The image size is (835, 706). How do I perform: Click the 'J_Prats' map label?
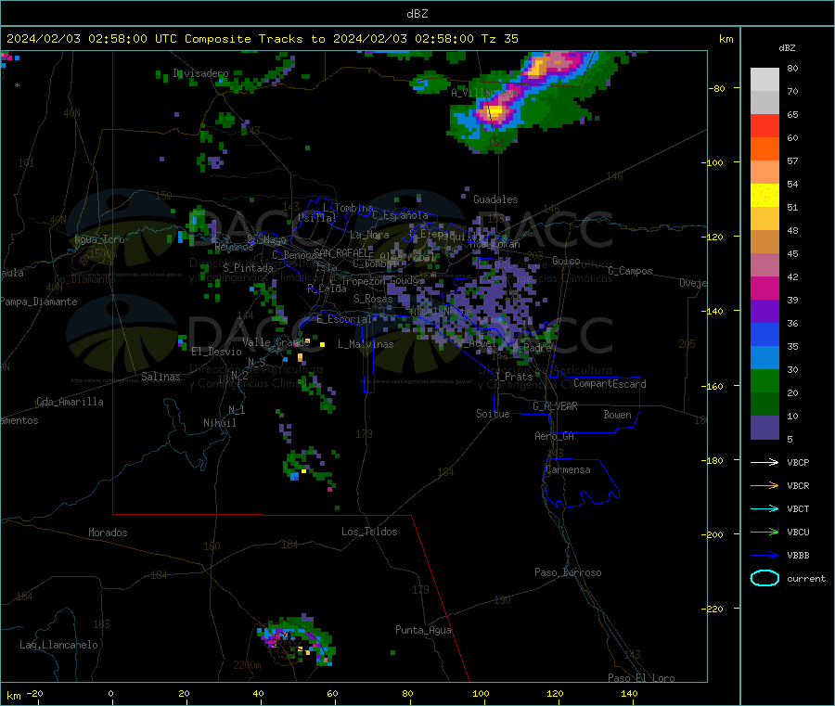pyautogui.click(x=513, y=377)
